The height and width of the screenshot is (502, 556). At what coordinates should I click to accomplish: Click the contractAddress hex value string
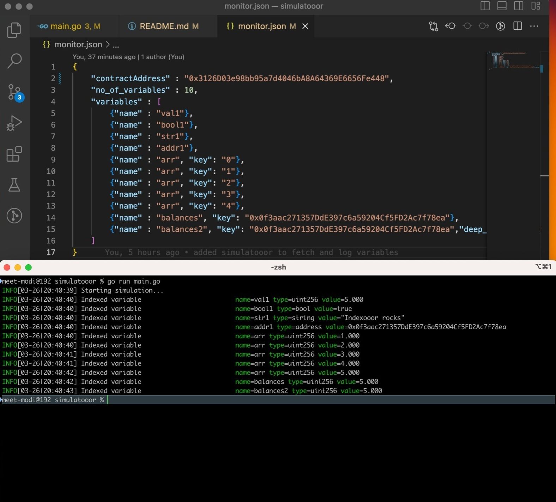[286, 78]
